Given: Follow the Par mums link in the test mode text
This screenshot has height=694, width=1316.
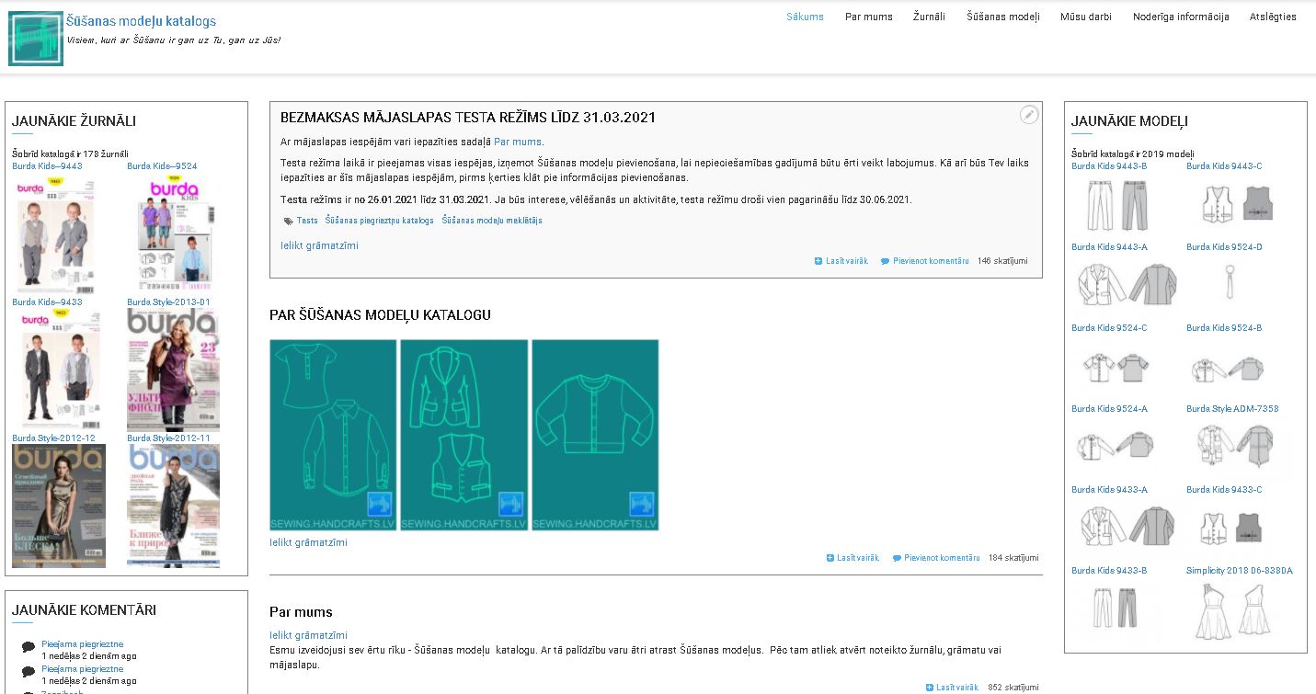Looking at the screenshot, I should 518,142.
